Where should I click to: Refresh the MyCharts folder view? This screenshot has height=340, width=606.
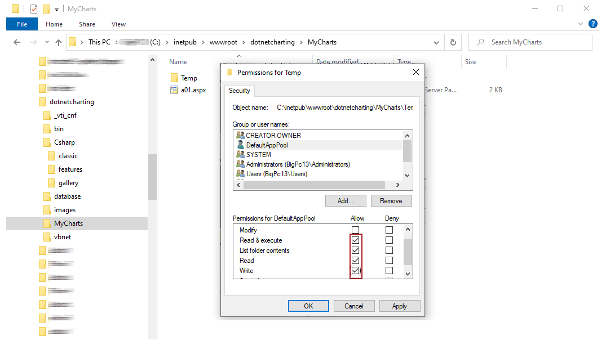[453, 42]
